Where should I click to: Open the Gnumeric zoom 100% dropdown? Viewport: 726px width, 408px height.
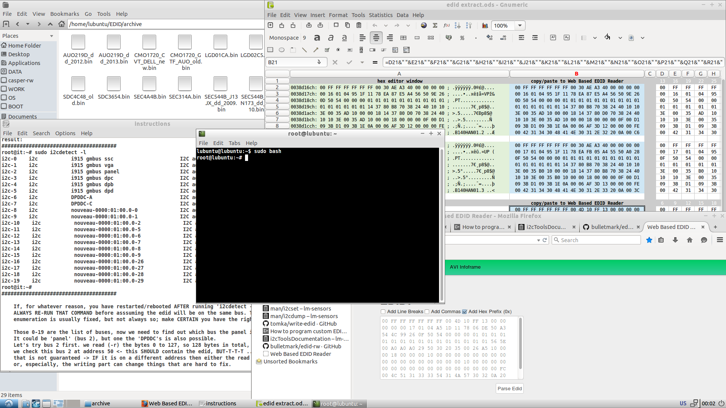(x=520, y=25)
